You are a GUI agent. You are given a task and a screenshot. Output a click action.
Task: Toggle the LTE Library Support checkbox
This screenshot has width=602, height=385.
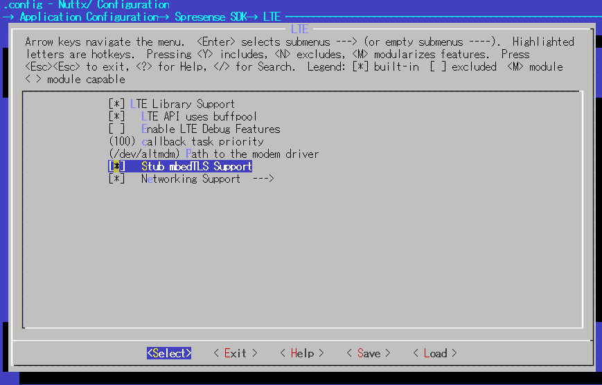tap(116, 104)
